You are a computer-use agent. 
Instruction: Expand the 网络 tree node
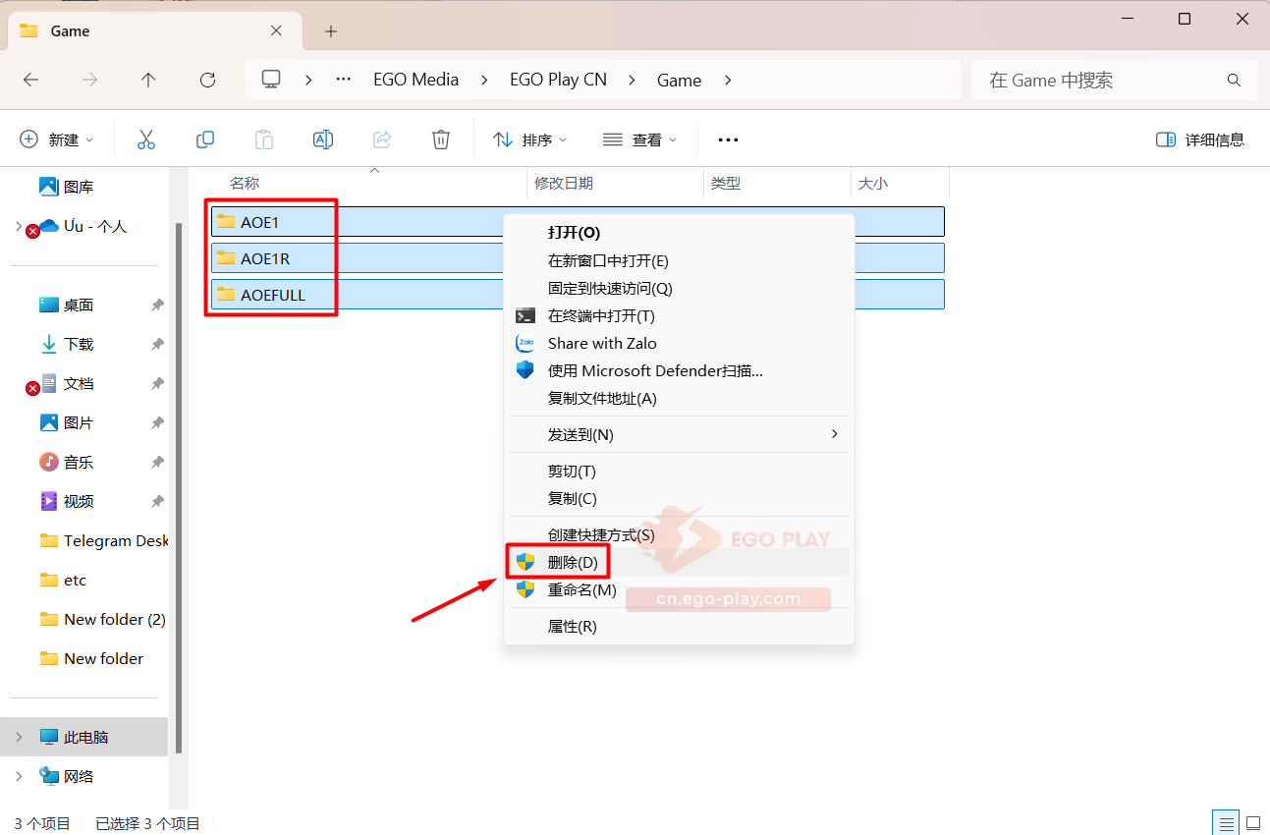coord(19,776)
